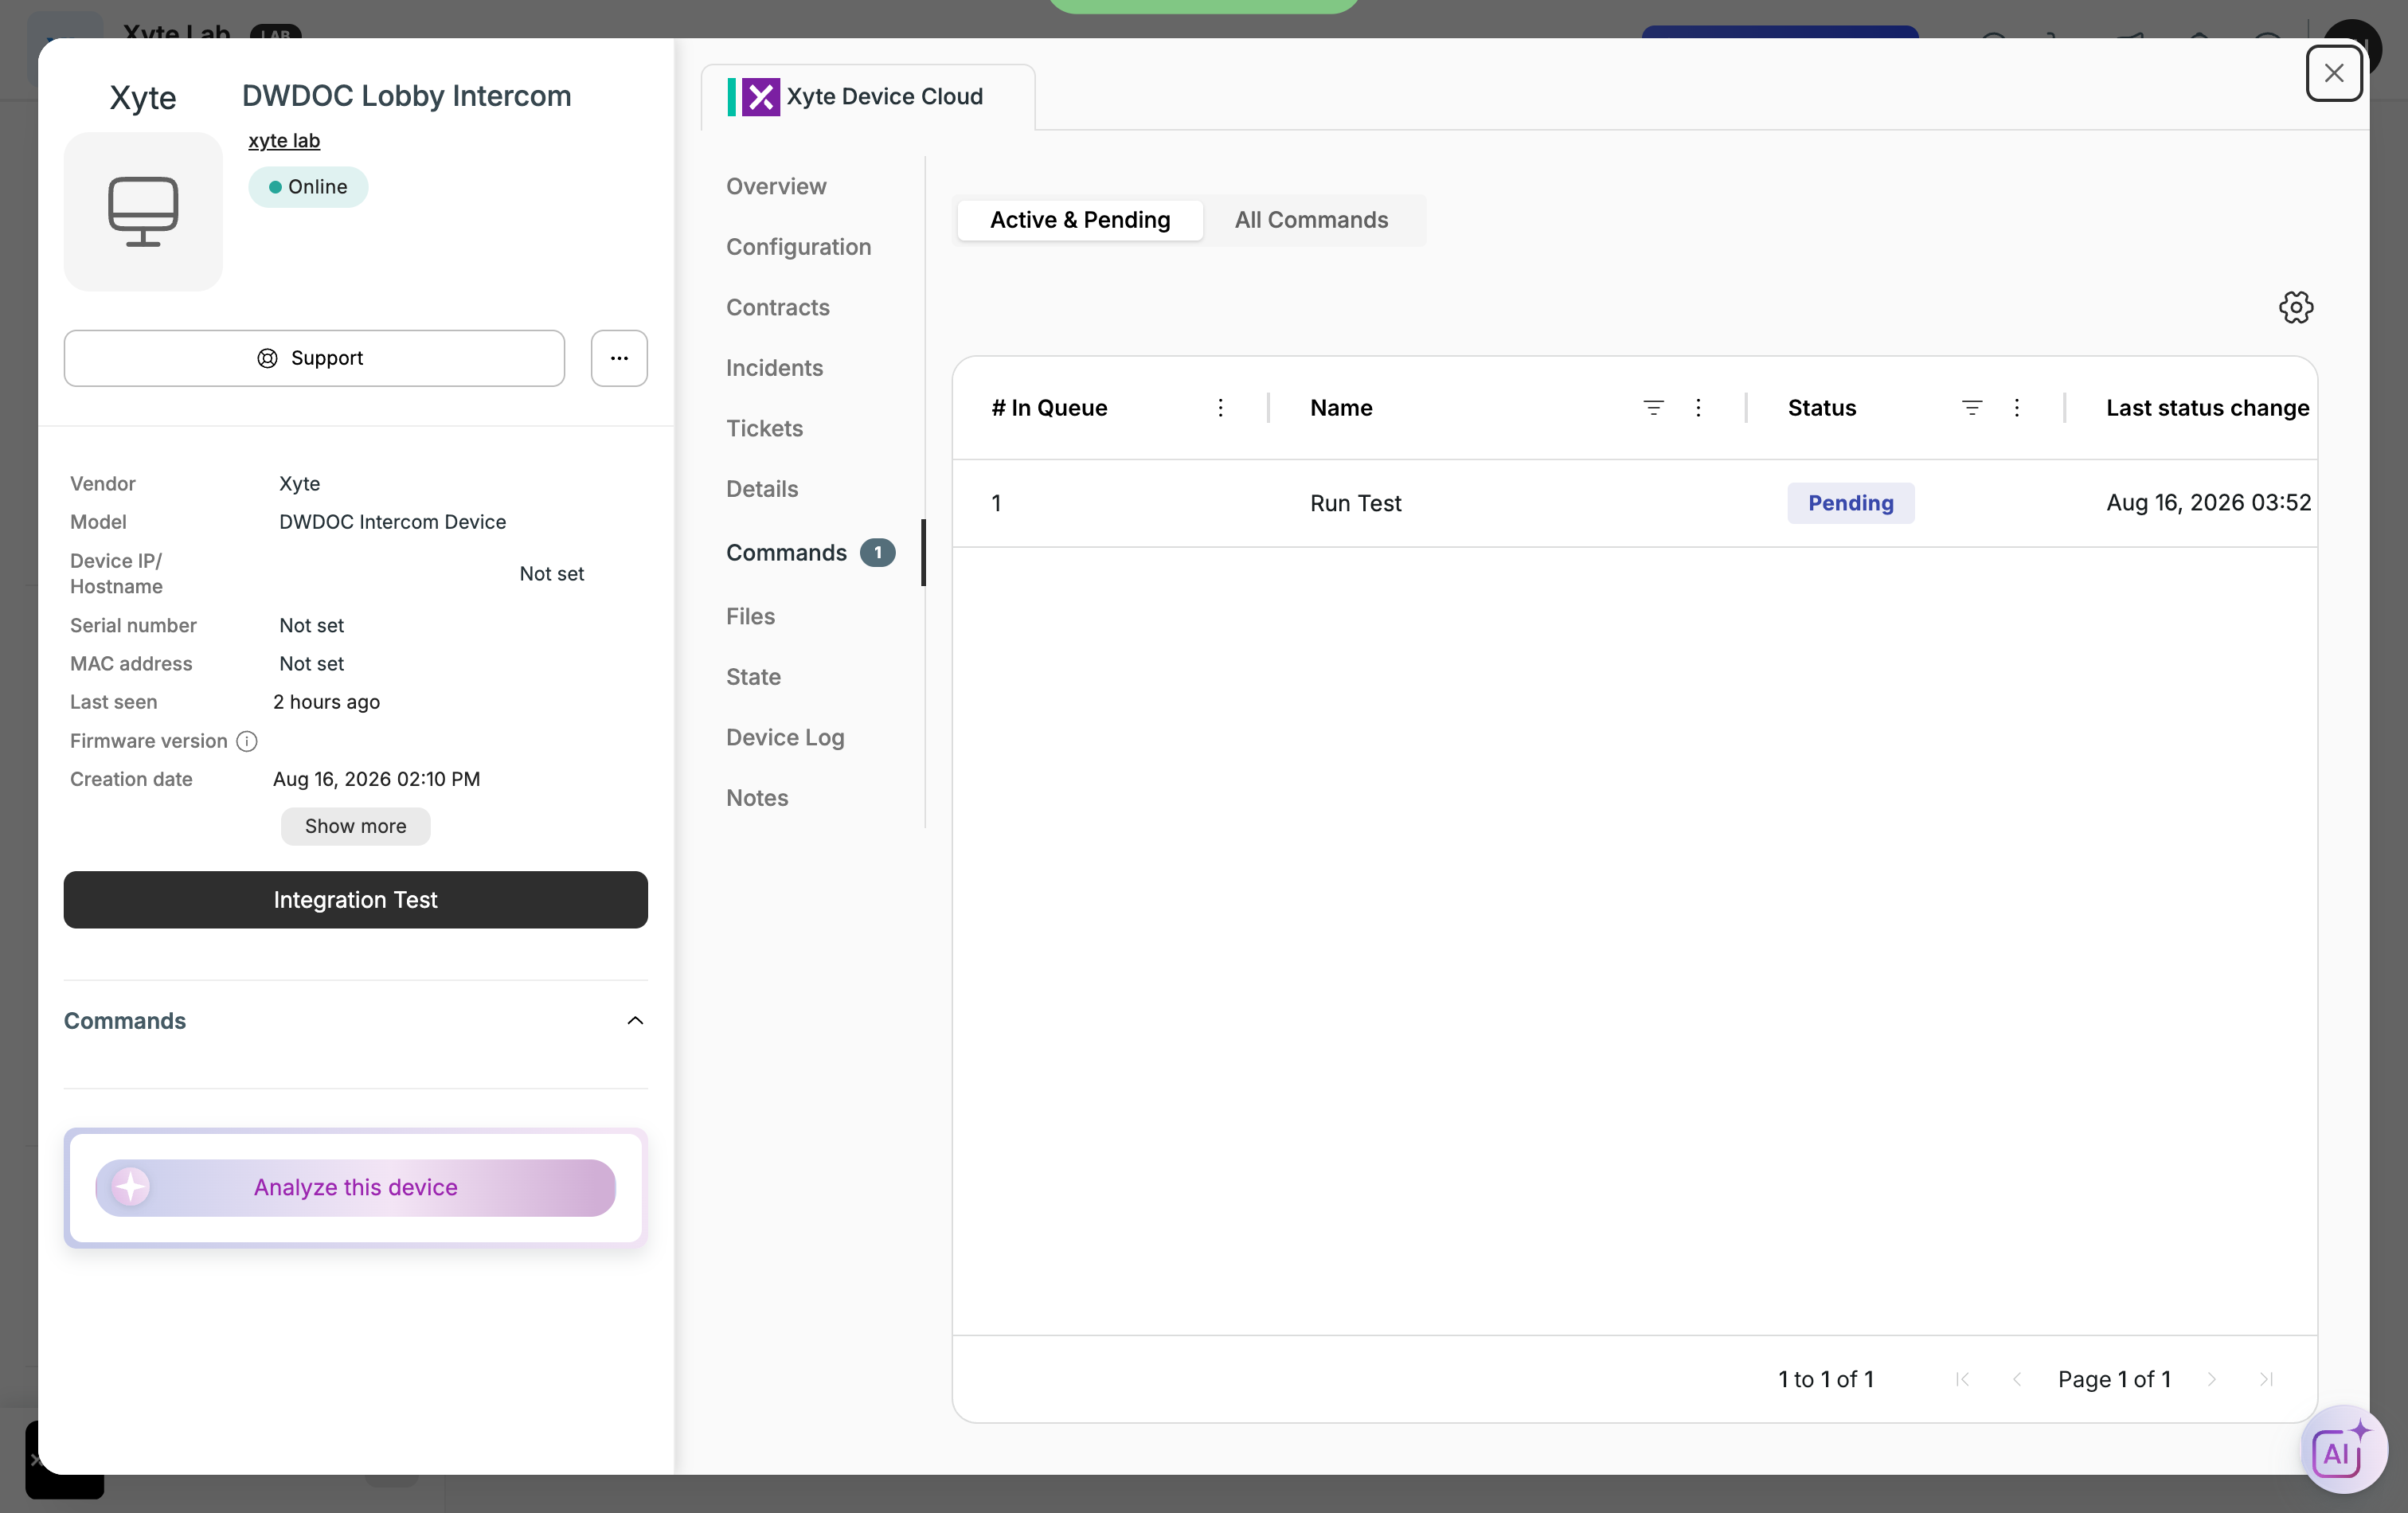Follow the xyte lab link

point(284,141)
